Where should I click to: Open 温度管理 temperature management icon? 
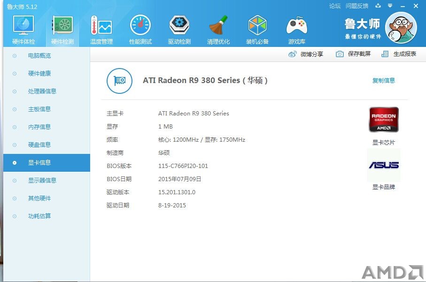[x=101, y=25]
